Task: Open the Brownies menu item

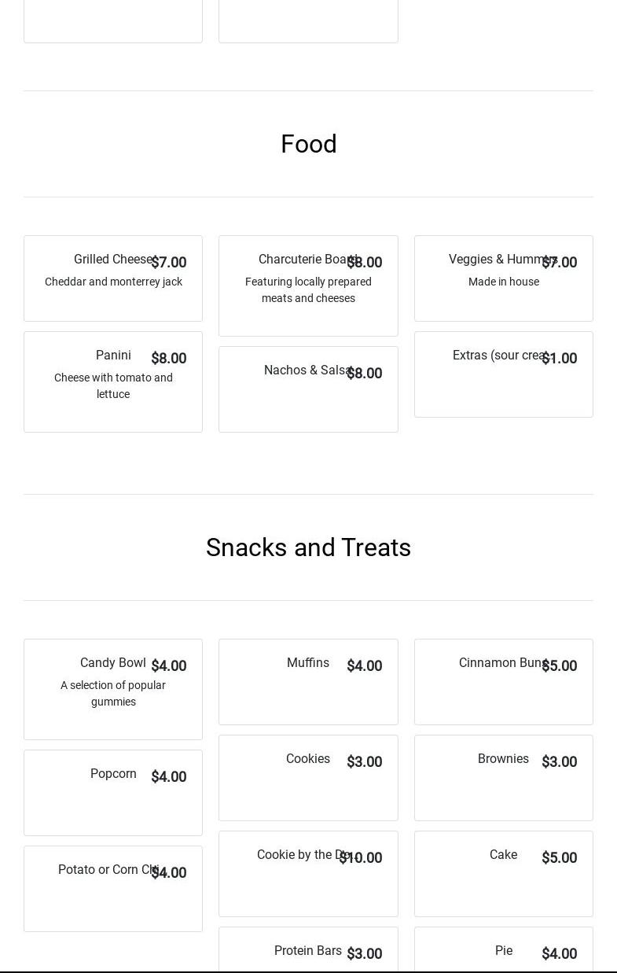Action: [x=503, y=778]
